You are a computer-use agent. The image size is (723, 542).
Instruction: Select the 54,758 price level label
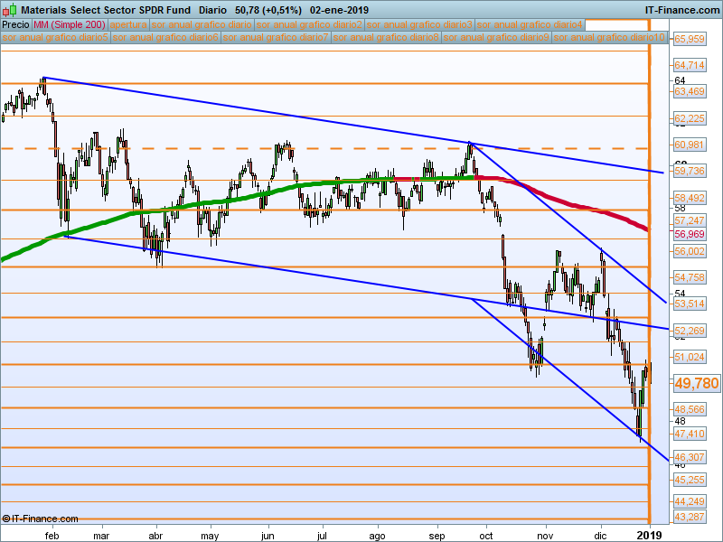coord(690,277)
